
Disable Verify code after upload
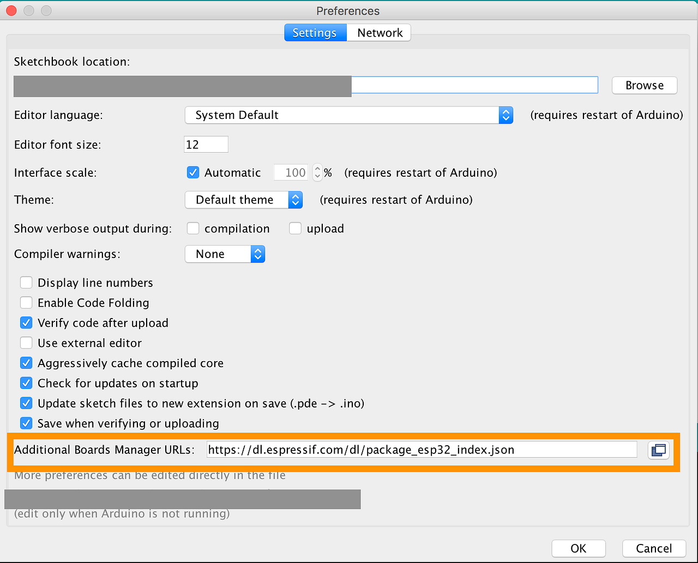pyautogui.click(x=26, y=322)
